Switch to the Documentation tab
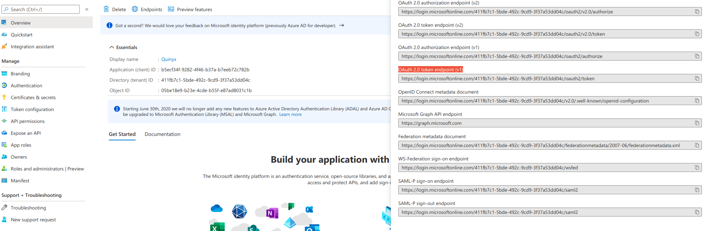This screenshot has height=231, width=709. point(162,134)
